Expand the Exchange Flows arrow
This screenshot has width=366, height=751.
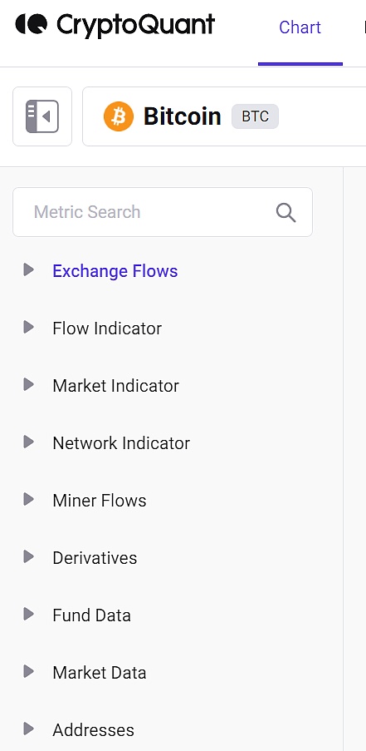[x=29, y=269]
